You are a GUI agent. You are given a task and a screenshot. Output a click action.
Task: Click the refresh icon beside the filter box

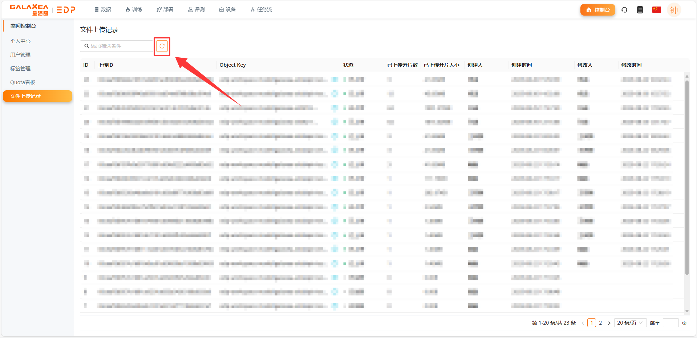(x=162, y=46)
